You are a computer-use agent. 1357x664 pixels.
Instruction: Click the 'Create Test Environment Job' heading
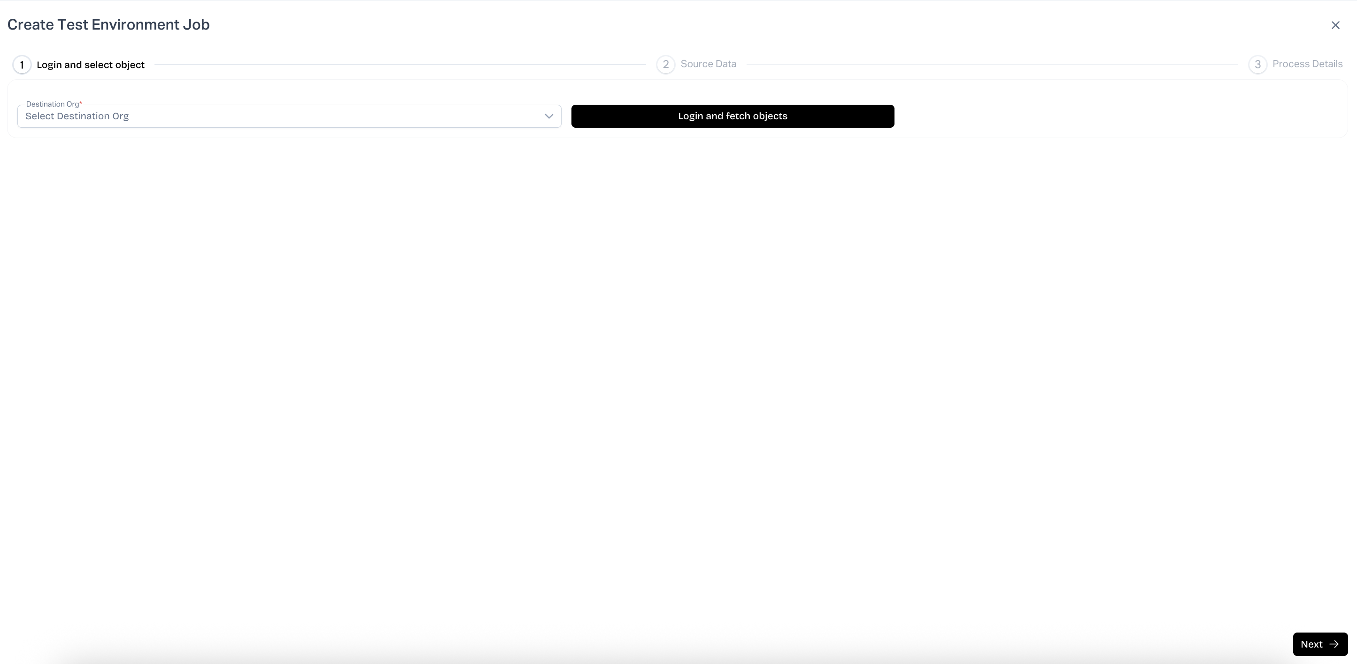tap(108, 24)
